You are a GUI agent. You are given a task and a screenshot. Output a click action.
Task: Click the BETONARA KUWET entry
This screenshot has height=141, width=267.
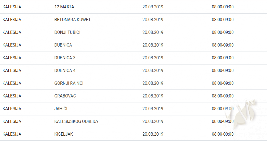point(72,20)
